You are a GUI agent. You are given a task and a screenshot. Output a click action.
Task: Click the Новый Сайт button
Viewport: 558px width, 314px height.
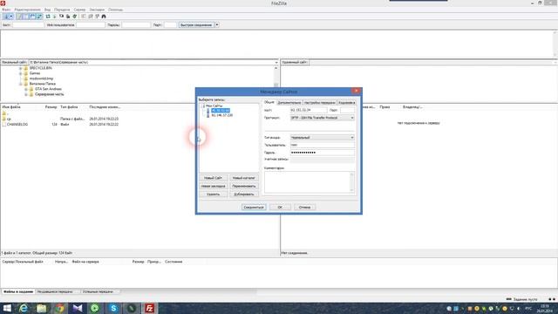pyautogui.click(x=213, y=178)
